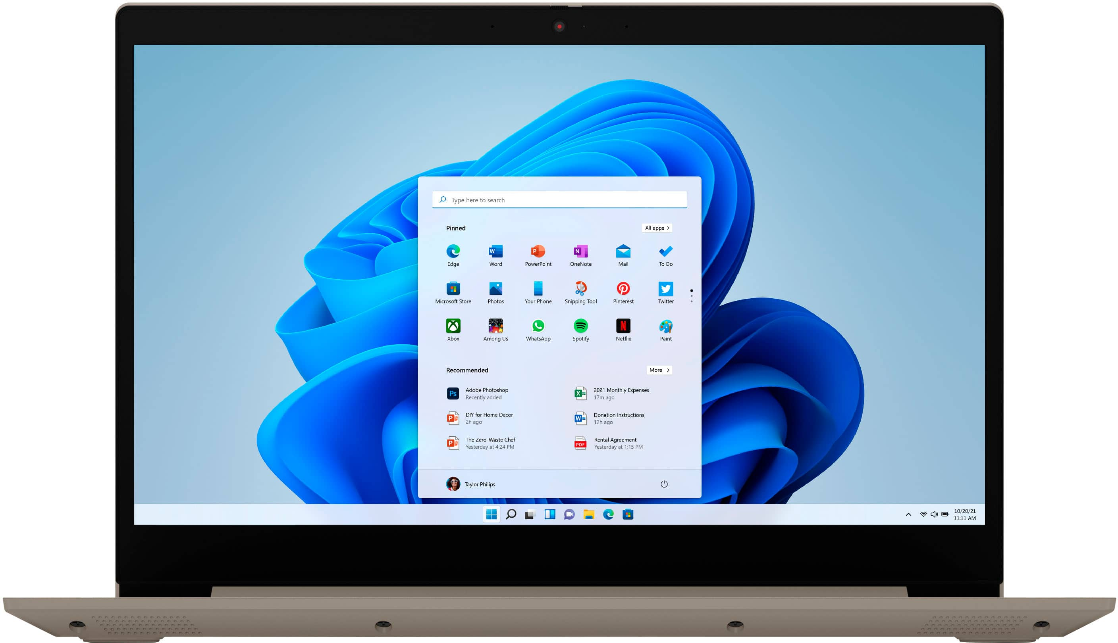Click All apps button
The height and width of the screenshot is (643, 1118).
(x=656, y=228)
